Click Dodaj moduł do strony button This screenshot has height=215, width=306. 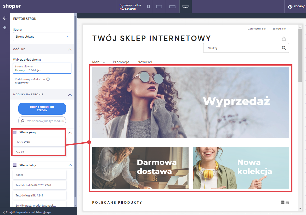(42, 109)
